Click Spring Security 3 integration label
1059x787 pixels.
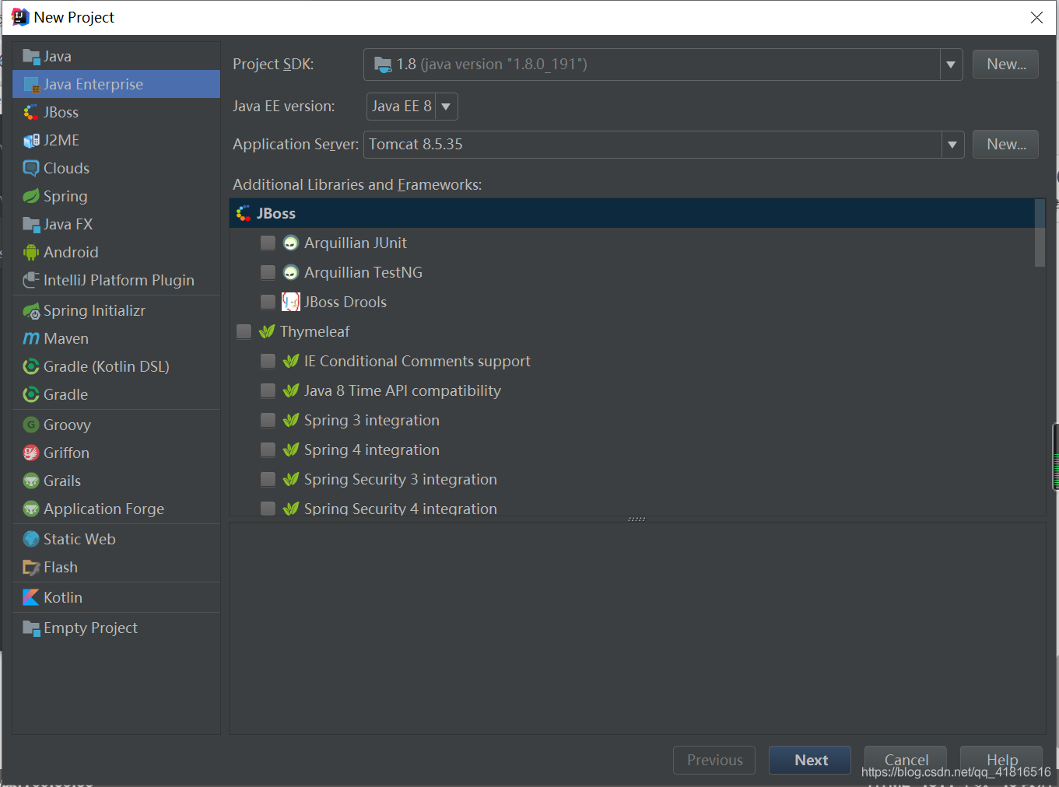[401, 479]
